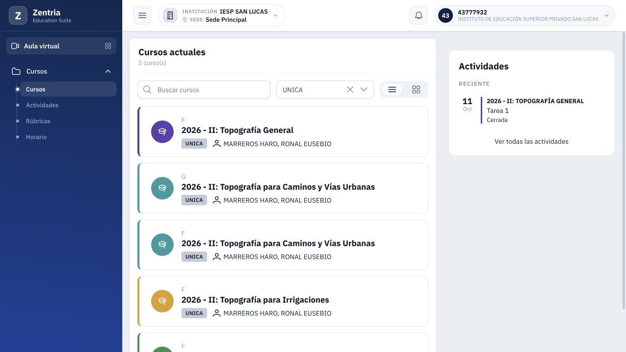Open the institution and sede selector dropdown
This screenshot has width=626, height=352.
pos(222,16)
